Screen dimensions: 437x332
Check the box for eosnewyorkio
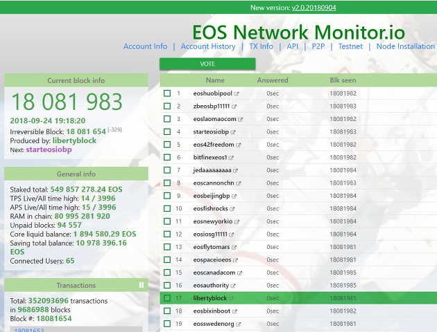click(167, 221)
